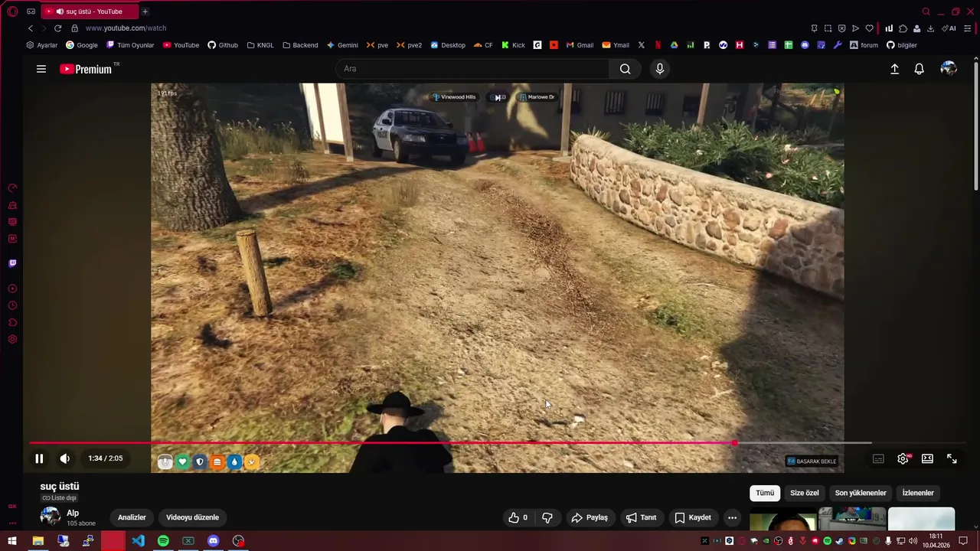Click the address bar URL
The height and width of the screenshot is (551, 980).
tap(126, 28)
